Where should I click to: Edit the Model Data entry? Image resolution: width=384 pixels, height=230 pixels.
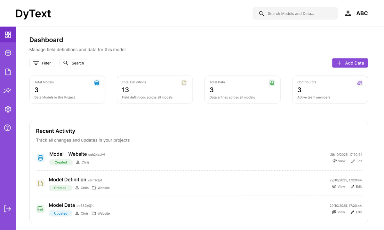356,212
